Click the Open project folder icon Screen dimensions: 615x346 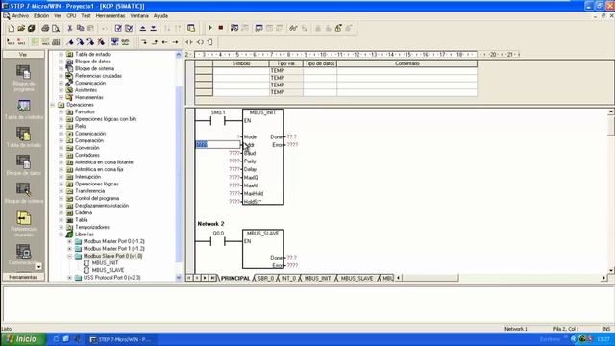(21, 28)
